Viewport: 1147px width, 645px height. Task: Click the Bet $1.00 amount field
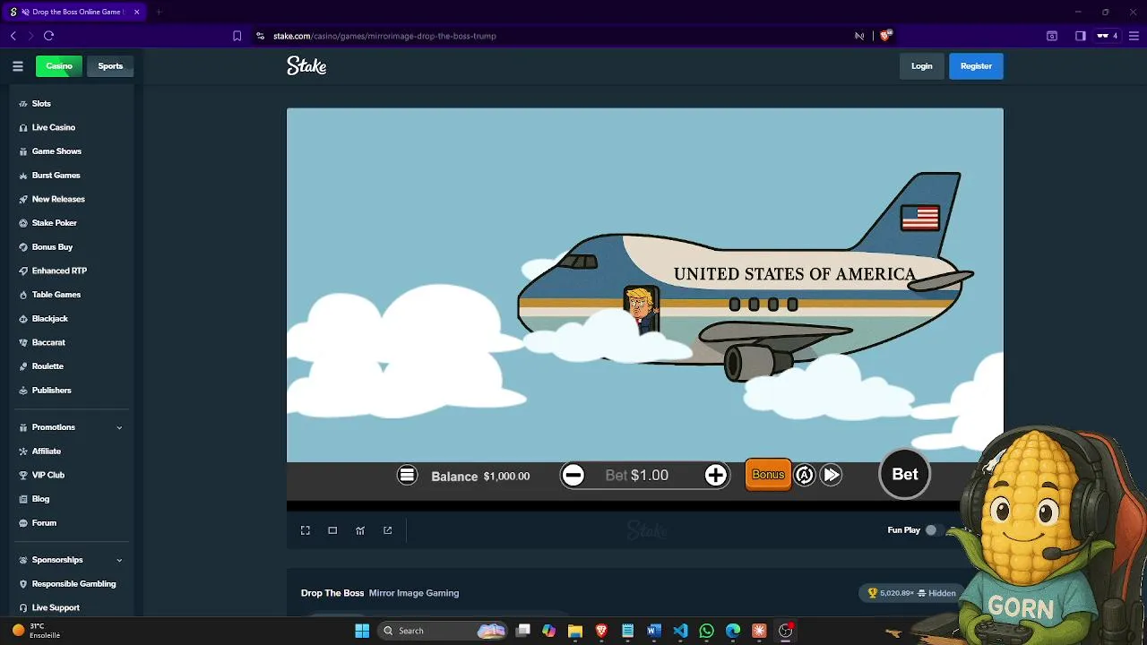(x=637, y=475)
